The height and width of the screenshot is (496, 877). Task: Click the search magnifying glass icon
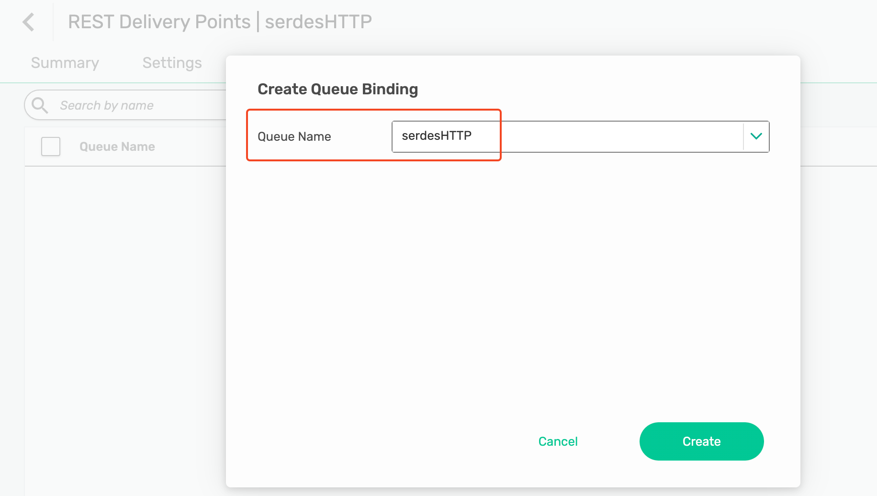click(x=40, y=105)
